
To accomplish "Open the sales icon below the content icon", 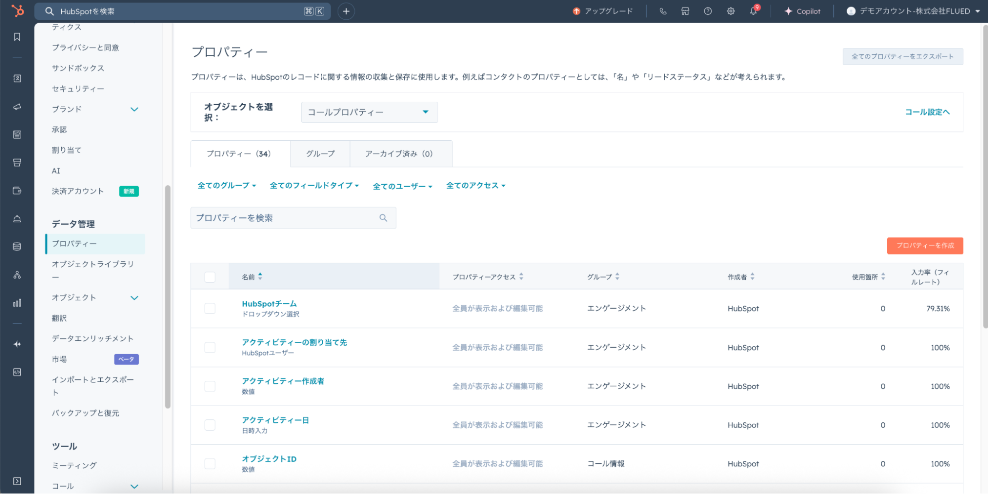I will [17, 163].
